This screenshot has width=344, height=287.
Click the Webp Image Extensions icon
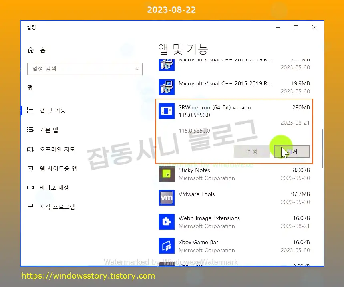(x=167, y=222)
